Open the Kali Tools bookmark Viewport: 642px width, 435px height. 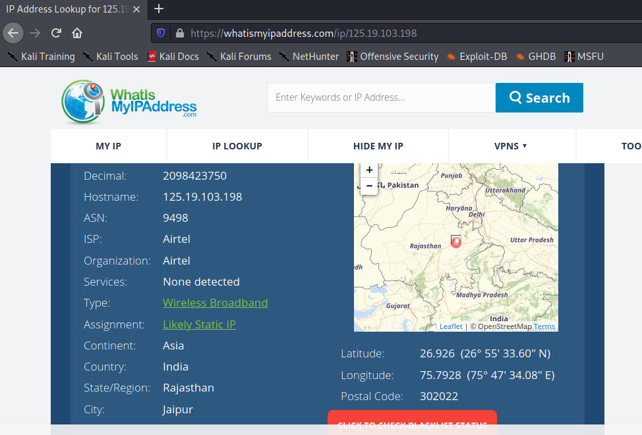(111, 57)
